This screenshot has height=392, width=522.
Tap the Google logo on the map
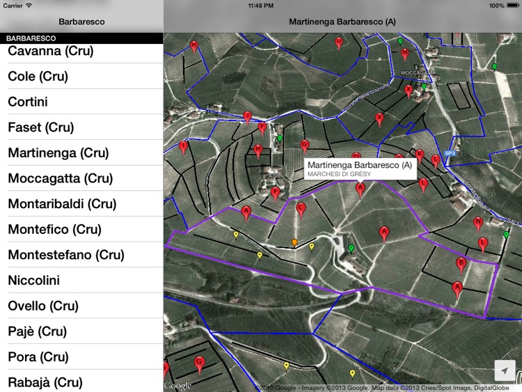tap(177, 386)
